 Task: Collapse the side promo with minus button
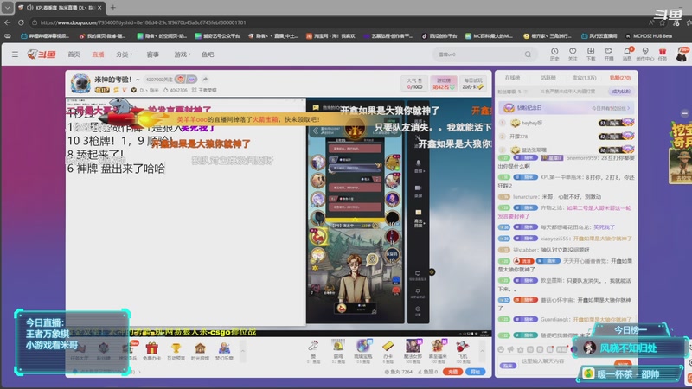684,113
